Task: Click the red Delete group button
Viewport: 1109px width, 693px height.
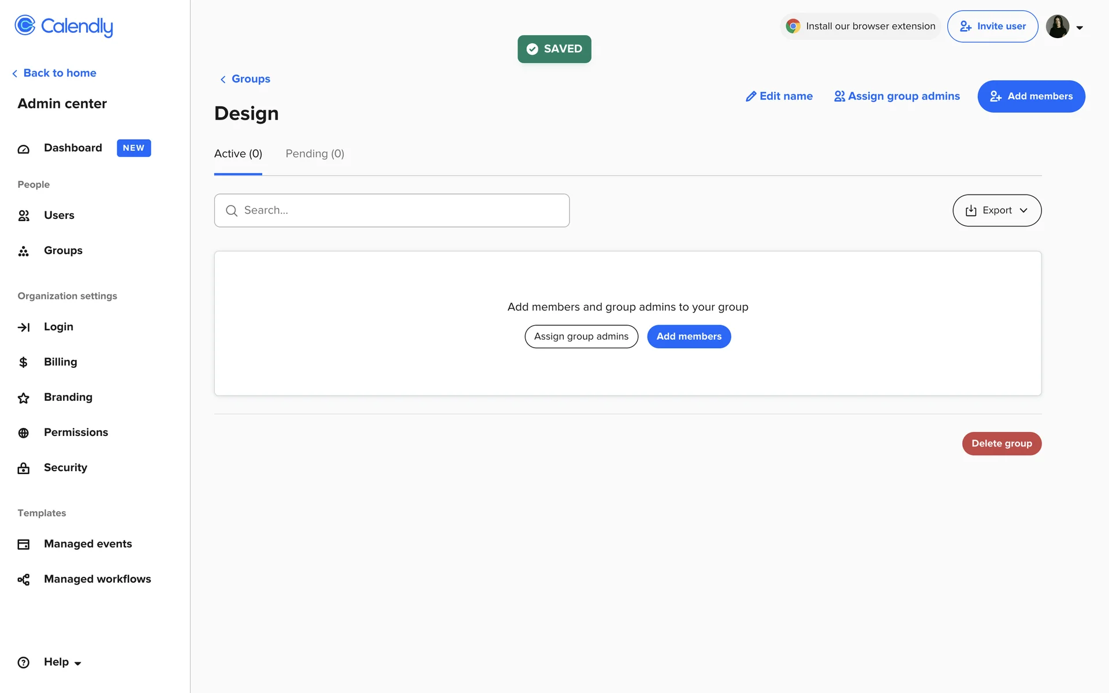Action: pos(1002,444)
